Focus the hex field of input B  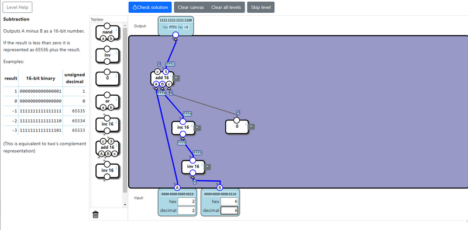point(229,201)
